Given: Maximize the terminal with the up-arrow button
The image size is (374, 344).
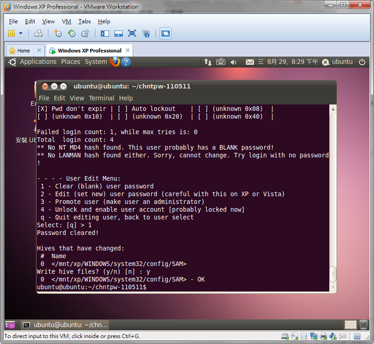Looking at the screenshot, I should [63, 86].
